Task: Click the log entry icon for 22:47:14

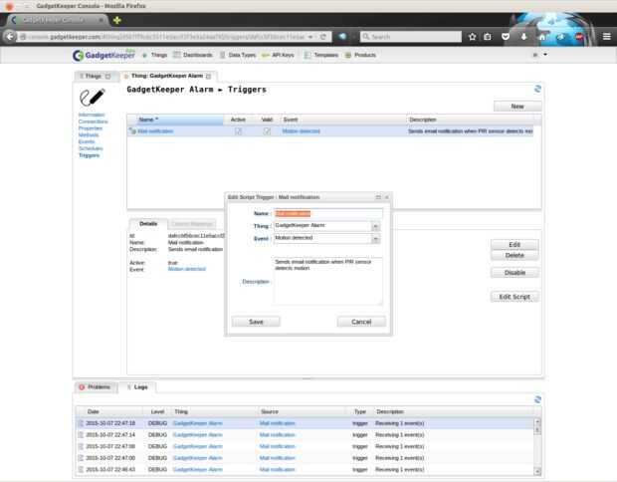Action: (81, 435)
